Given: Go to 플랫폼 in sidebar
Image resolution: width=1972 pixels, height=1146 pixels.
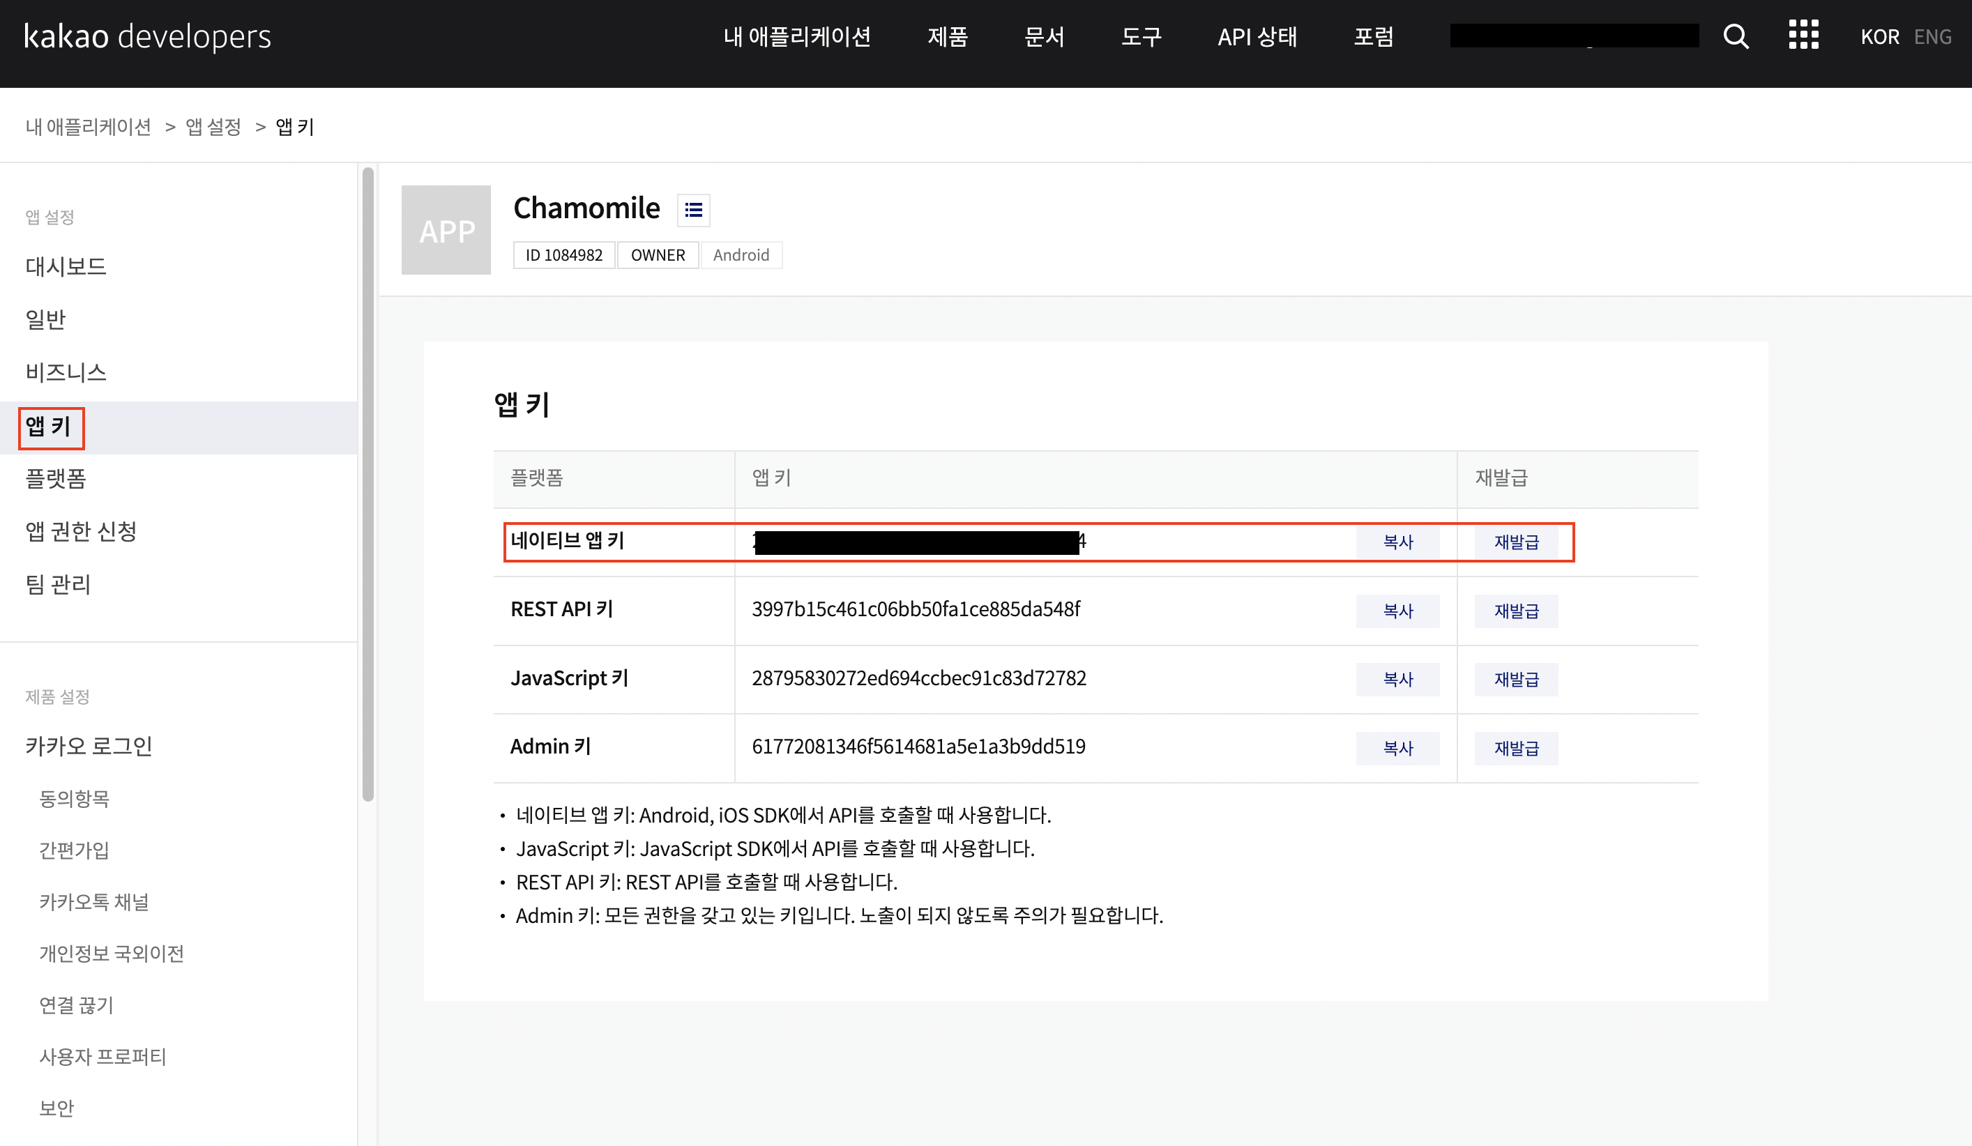Looking at the screenshot, I should coord(56,479).
